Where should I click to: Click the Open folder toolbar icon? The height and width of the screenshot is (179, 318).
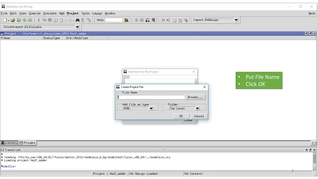(13, 20)
